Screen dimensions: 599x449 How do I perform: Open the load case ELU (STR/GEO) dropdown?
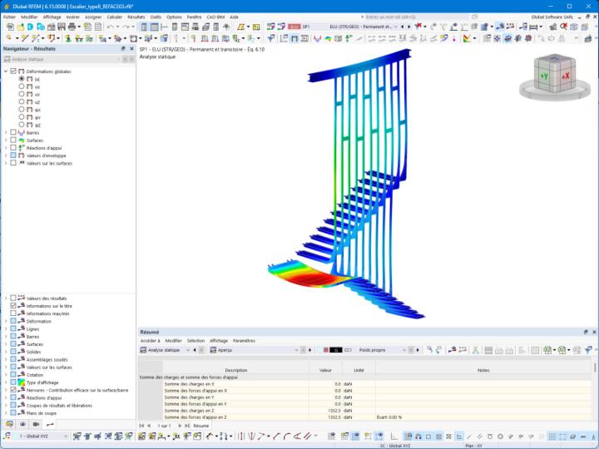(x=396, y=27)
